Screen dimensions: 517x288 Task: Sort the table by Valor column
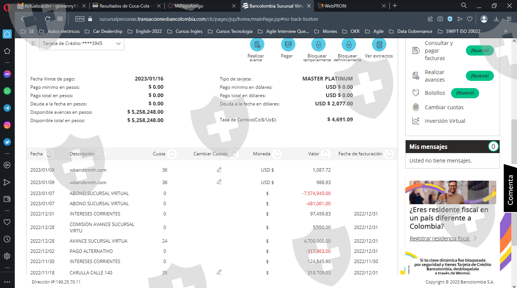click(325, 154)
